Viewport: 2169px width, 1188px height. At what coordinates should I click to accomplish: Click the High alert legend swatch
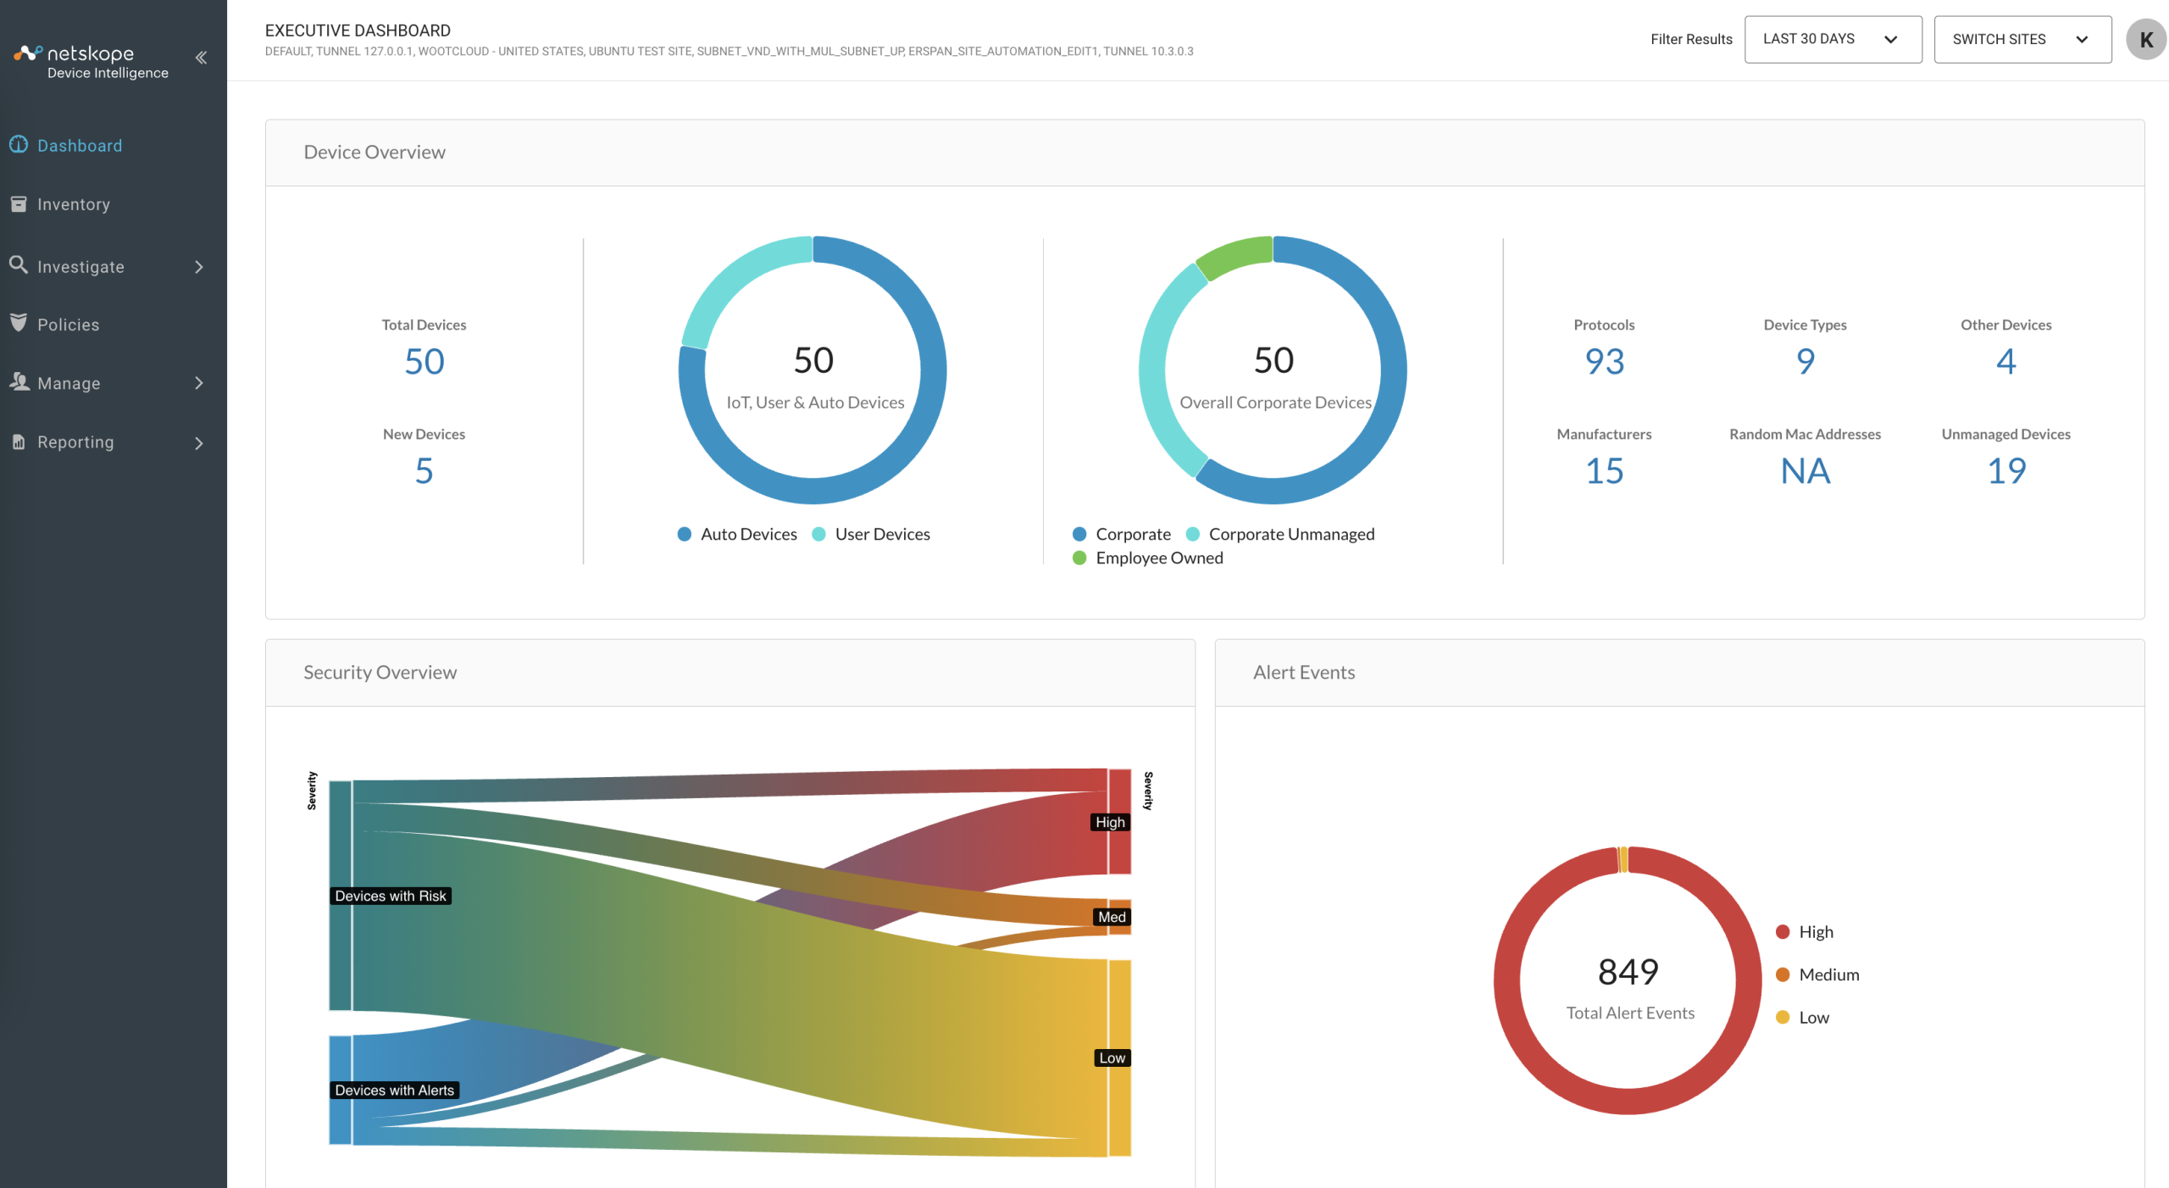click(x=1783, y=932)
